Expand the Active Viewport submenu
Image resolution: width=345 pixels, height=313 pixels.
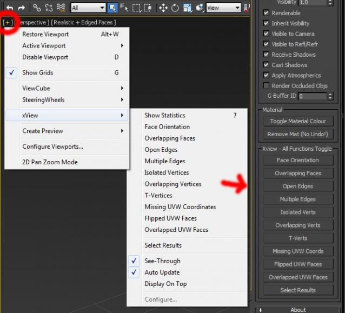point(67,46)
